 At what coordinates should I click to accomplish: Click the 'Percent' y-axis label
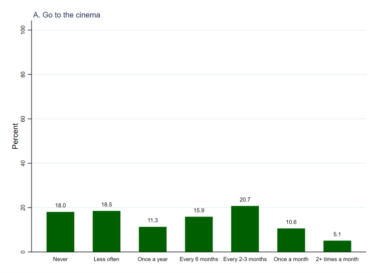pos(15,136)
